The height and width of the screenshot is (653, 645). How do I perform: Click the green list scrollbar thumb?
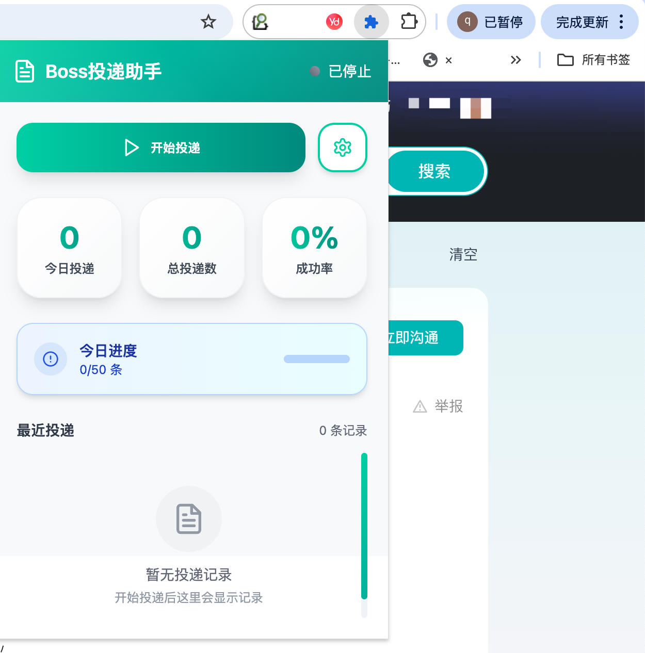(x=364, y=526)
